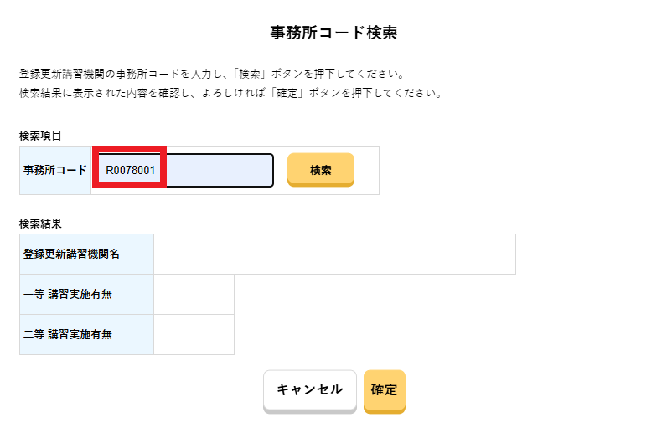Screen dimensions: 667x438
Task: Confirm with the 確定 button
Action: click(x=384, y=390)
